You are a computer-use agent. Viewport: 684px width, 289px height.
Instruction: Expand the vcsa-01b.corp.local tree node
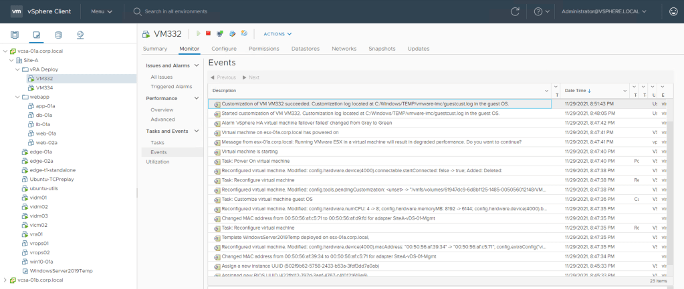point(5,280)
